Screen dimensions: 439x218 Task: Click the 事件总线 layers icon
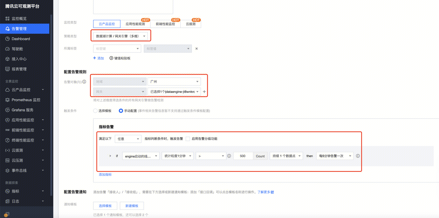(8, 170)
